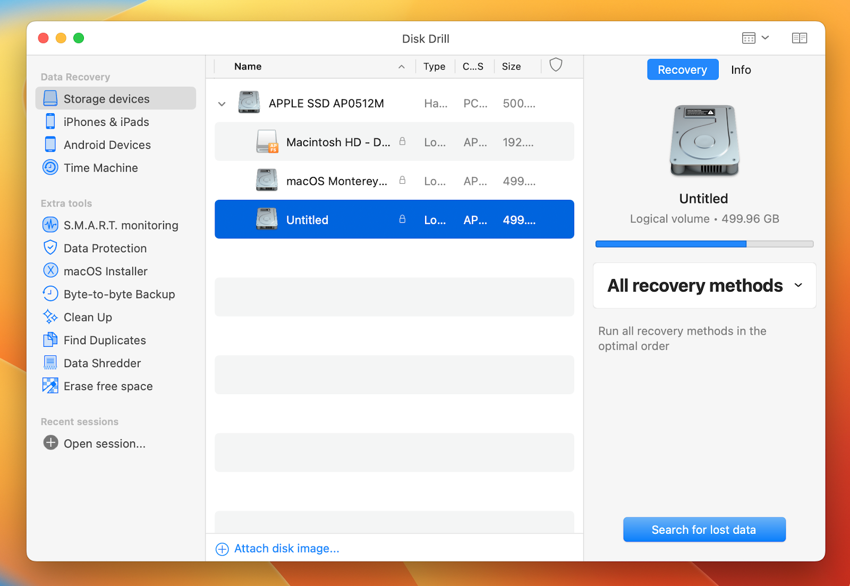Switch to the Info tab
Image resolution: width=850 pixels, height=586 pixels.
pyautogui.click(x=741, y=70)
